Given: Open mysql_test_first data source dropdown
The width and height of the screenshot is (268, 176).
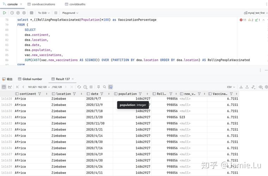Looking at the screenshot, I should (256, 13).
